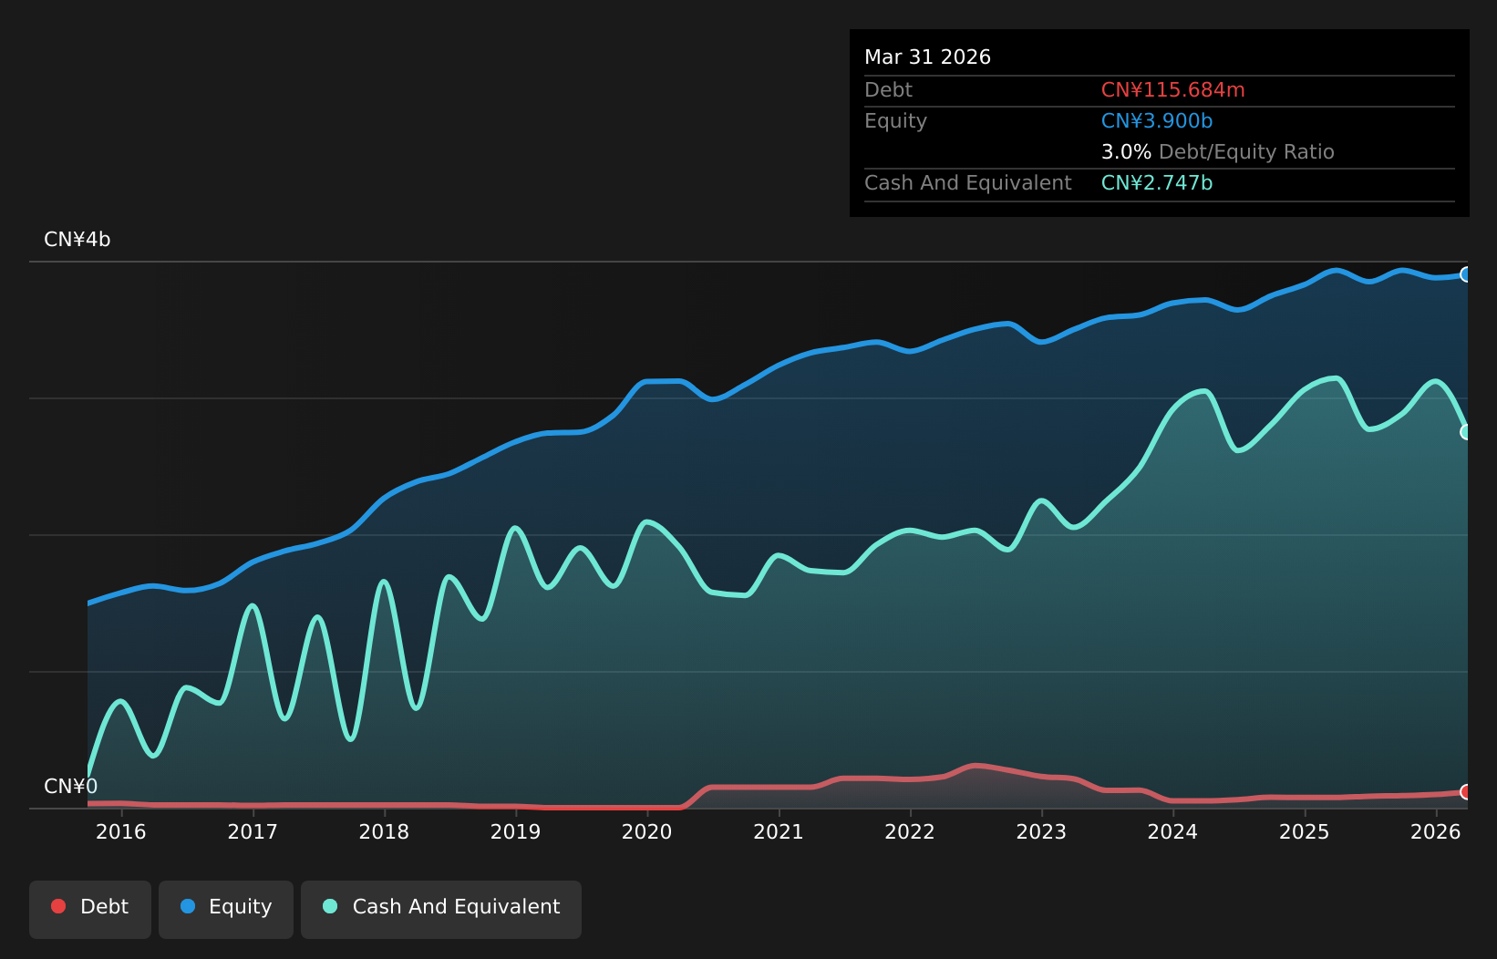Select the 2016 x-axis label
This screenshot has height=959, width=1497.
pos(121,831)
